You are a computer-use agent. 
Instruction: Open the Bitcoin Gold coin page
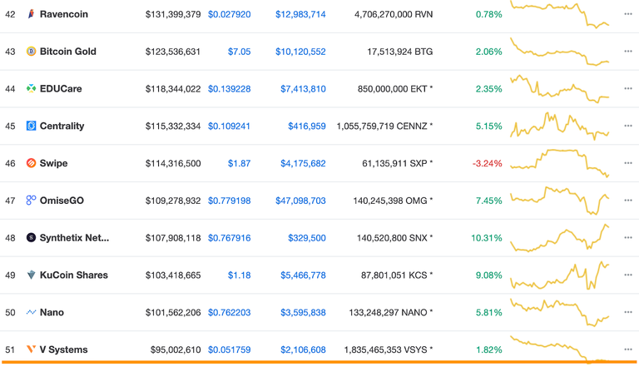tap(68, 52)
